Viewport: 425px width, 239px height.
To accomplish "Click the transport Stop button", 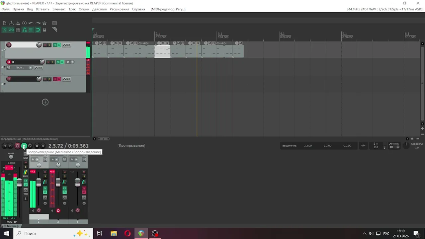I will [37, 146].
